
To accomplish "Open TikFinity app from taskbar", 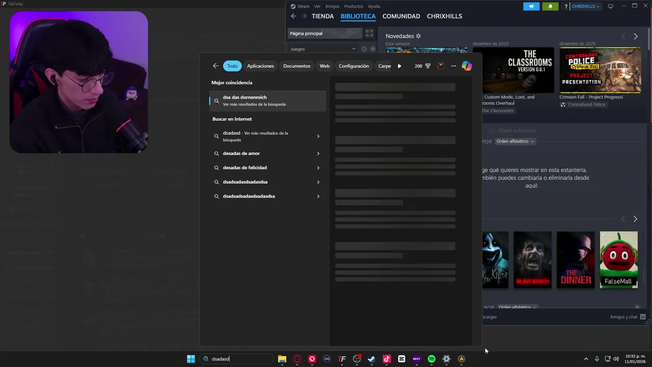I will (342, 359).
